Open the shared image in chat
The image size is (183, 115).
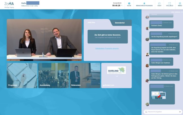tap(159, 95)
